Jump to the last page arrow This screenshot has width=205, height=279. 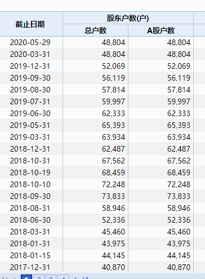[x=86, y=278]
